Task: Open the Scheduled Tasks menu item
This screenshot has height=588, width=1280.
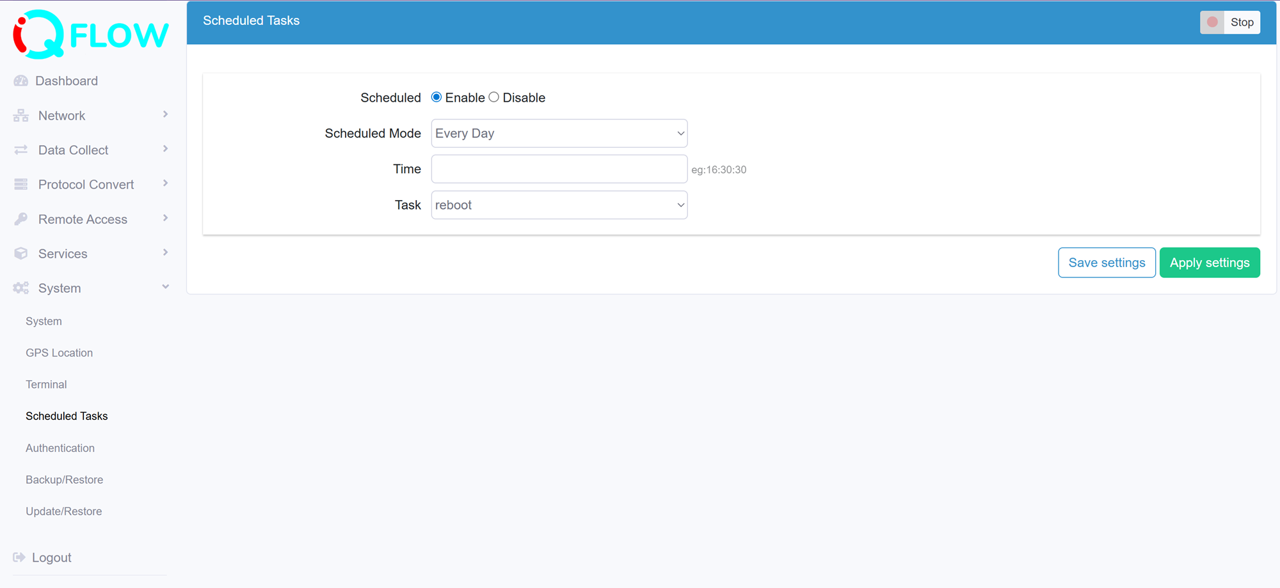Action: click(x=67, y=416)
